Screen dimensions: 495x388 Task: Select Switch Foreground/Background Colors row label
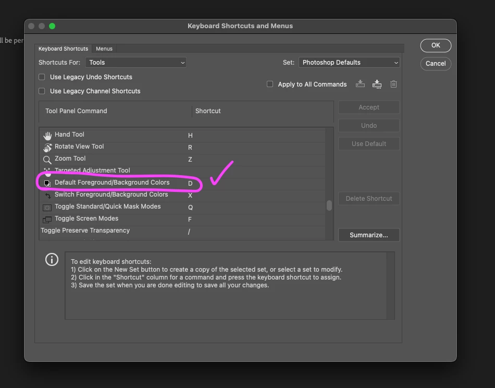(111, 195)
